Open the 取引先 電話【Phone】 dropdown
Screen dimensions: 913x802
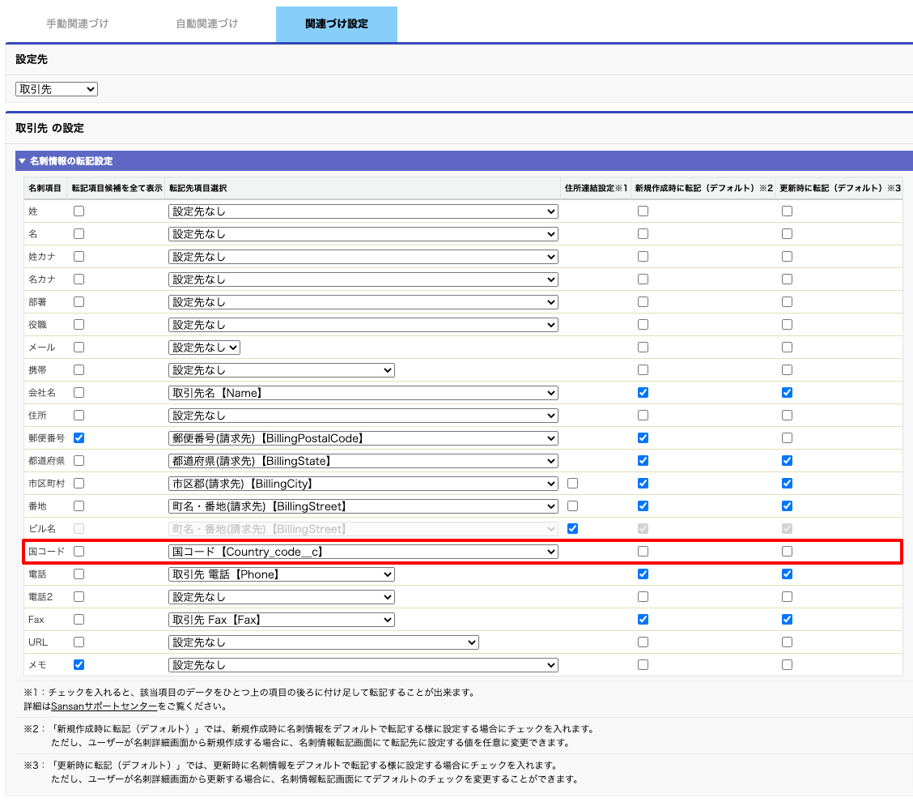coord(281,574)
